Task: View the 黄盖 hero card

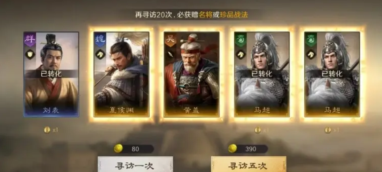Action: [x=191, y=74]
